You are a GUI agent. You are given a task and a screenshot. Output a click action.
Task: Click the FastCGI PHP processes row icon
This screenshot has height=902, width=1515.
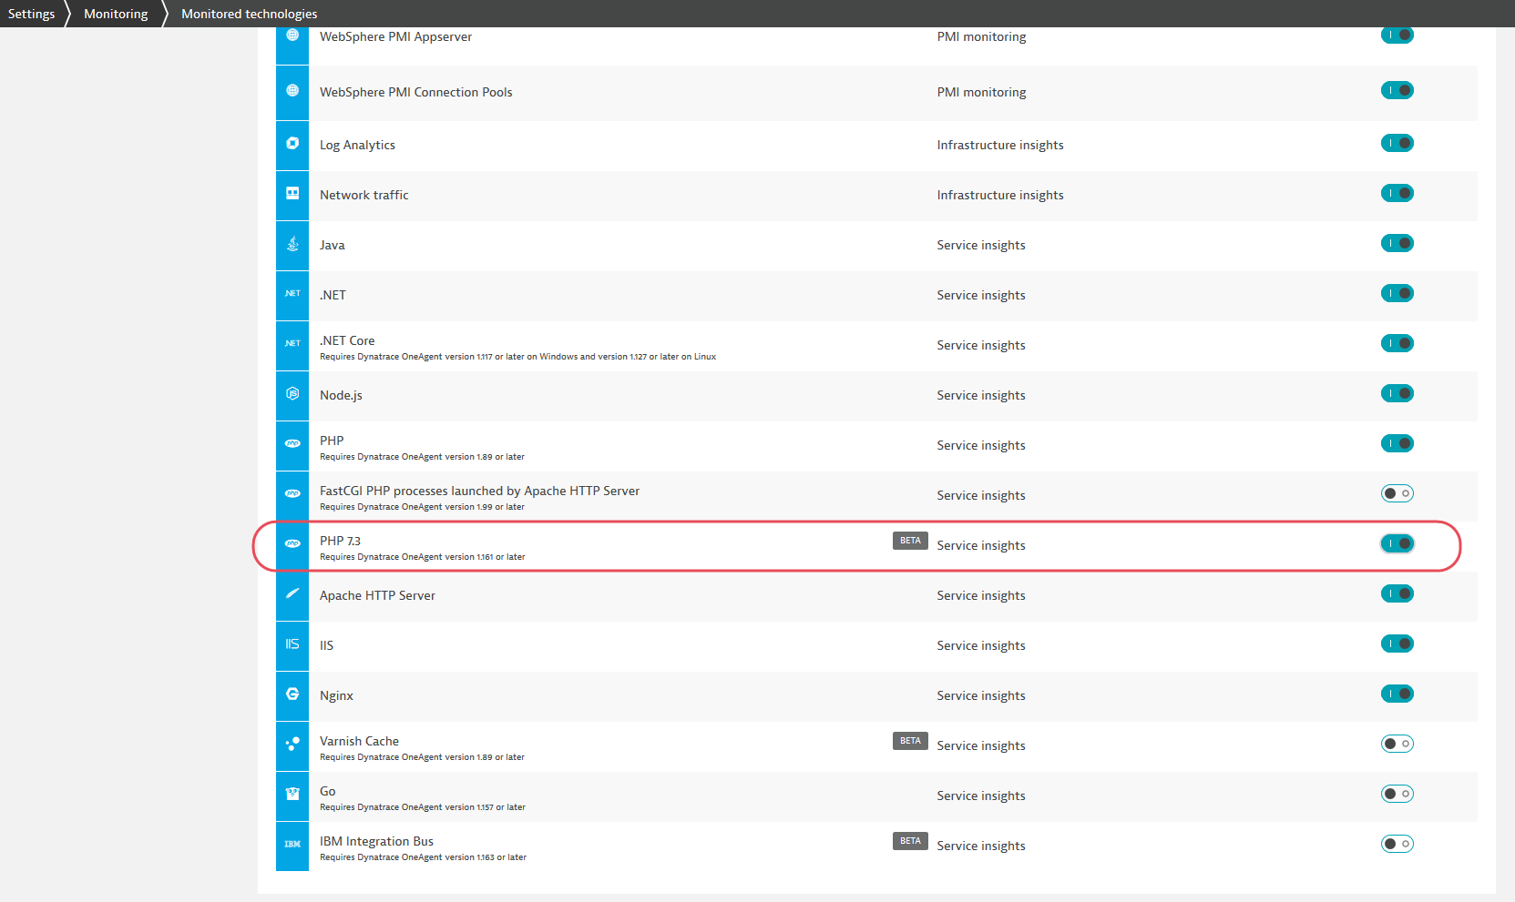[292, 493]
